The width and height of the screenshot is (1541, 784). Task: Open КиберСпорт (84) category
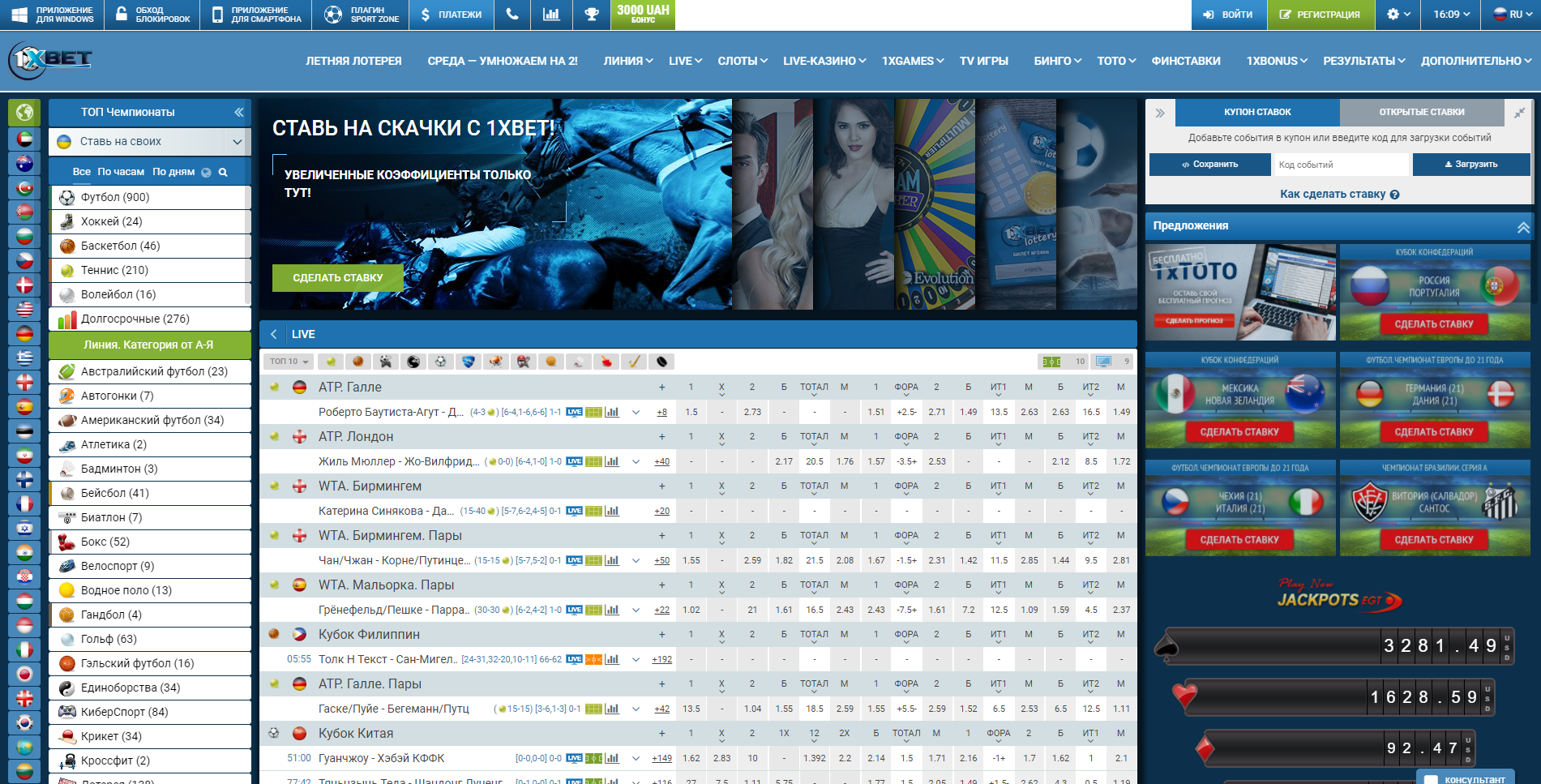click(x=150, y=712)
